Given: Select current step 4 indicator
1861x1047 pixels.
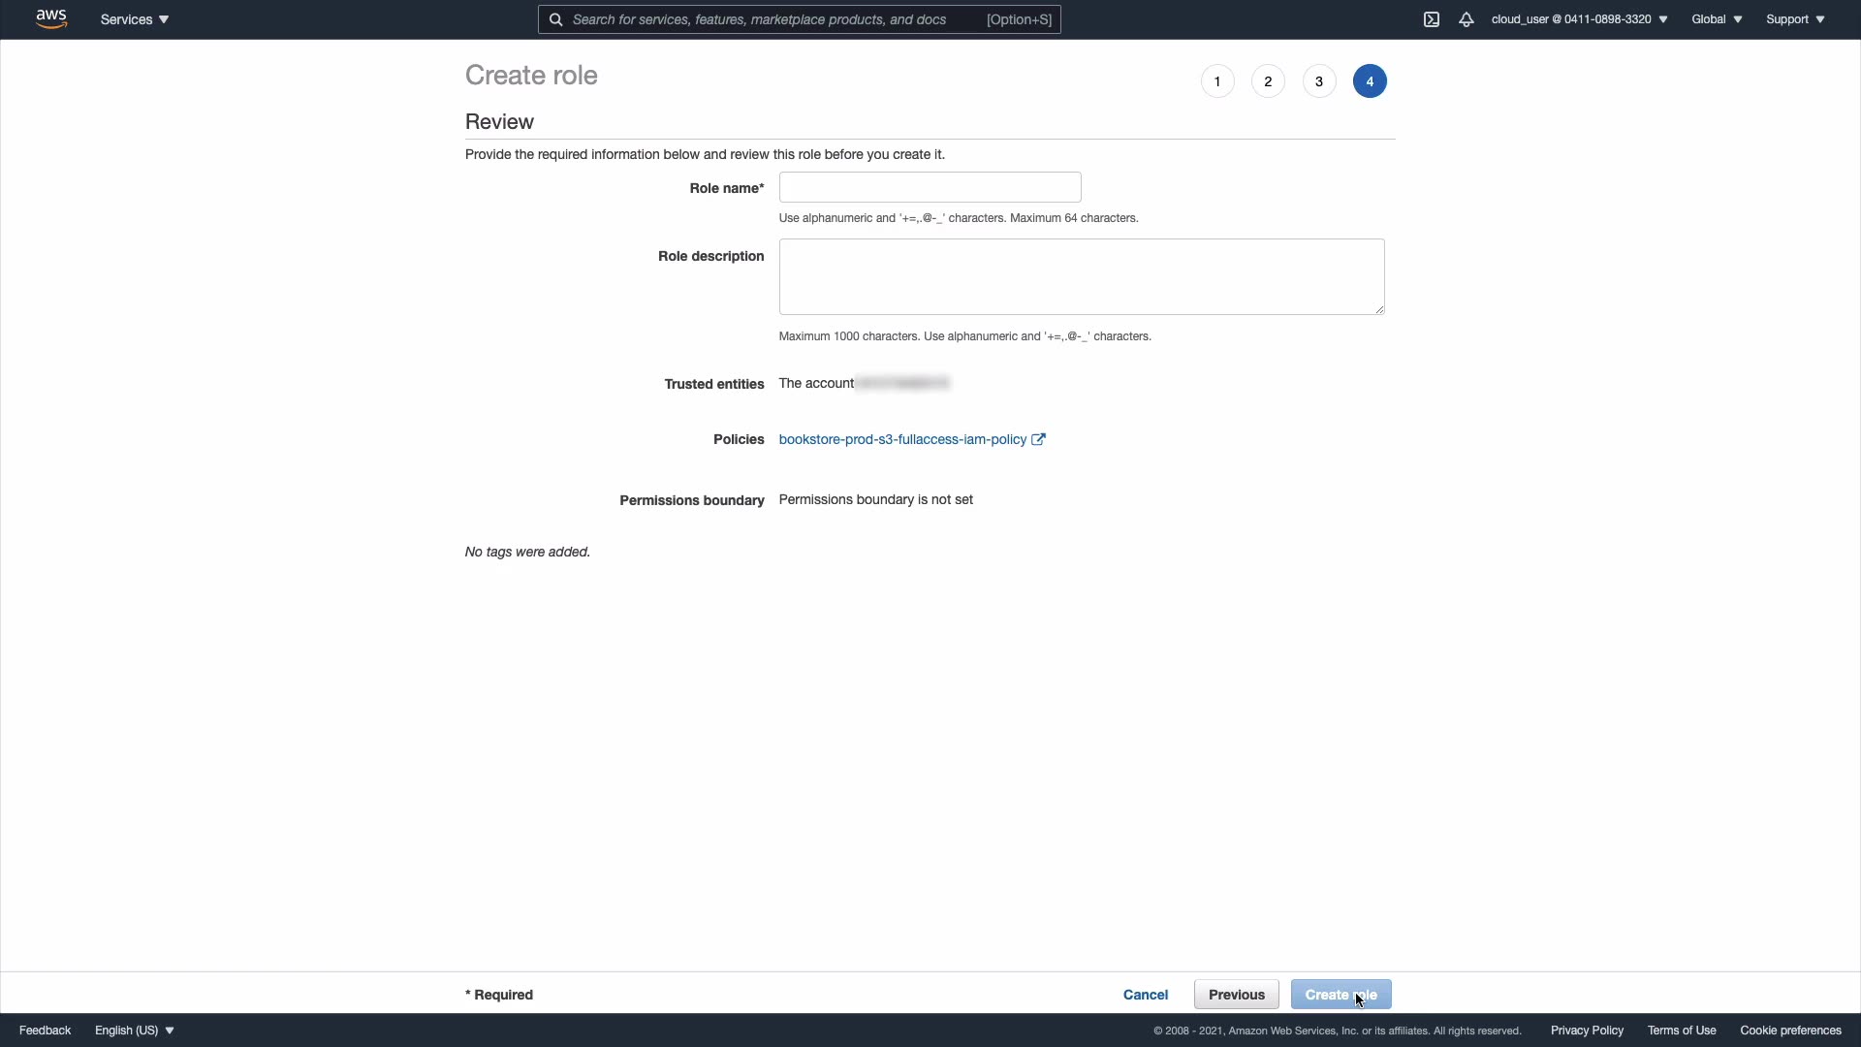Looking at the screenshot, I should pyautogui.click(x=1370, y=81).
